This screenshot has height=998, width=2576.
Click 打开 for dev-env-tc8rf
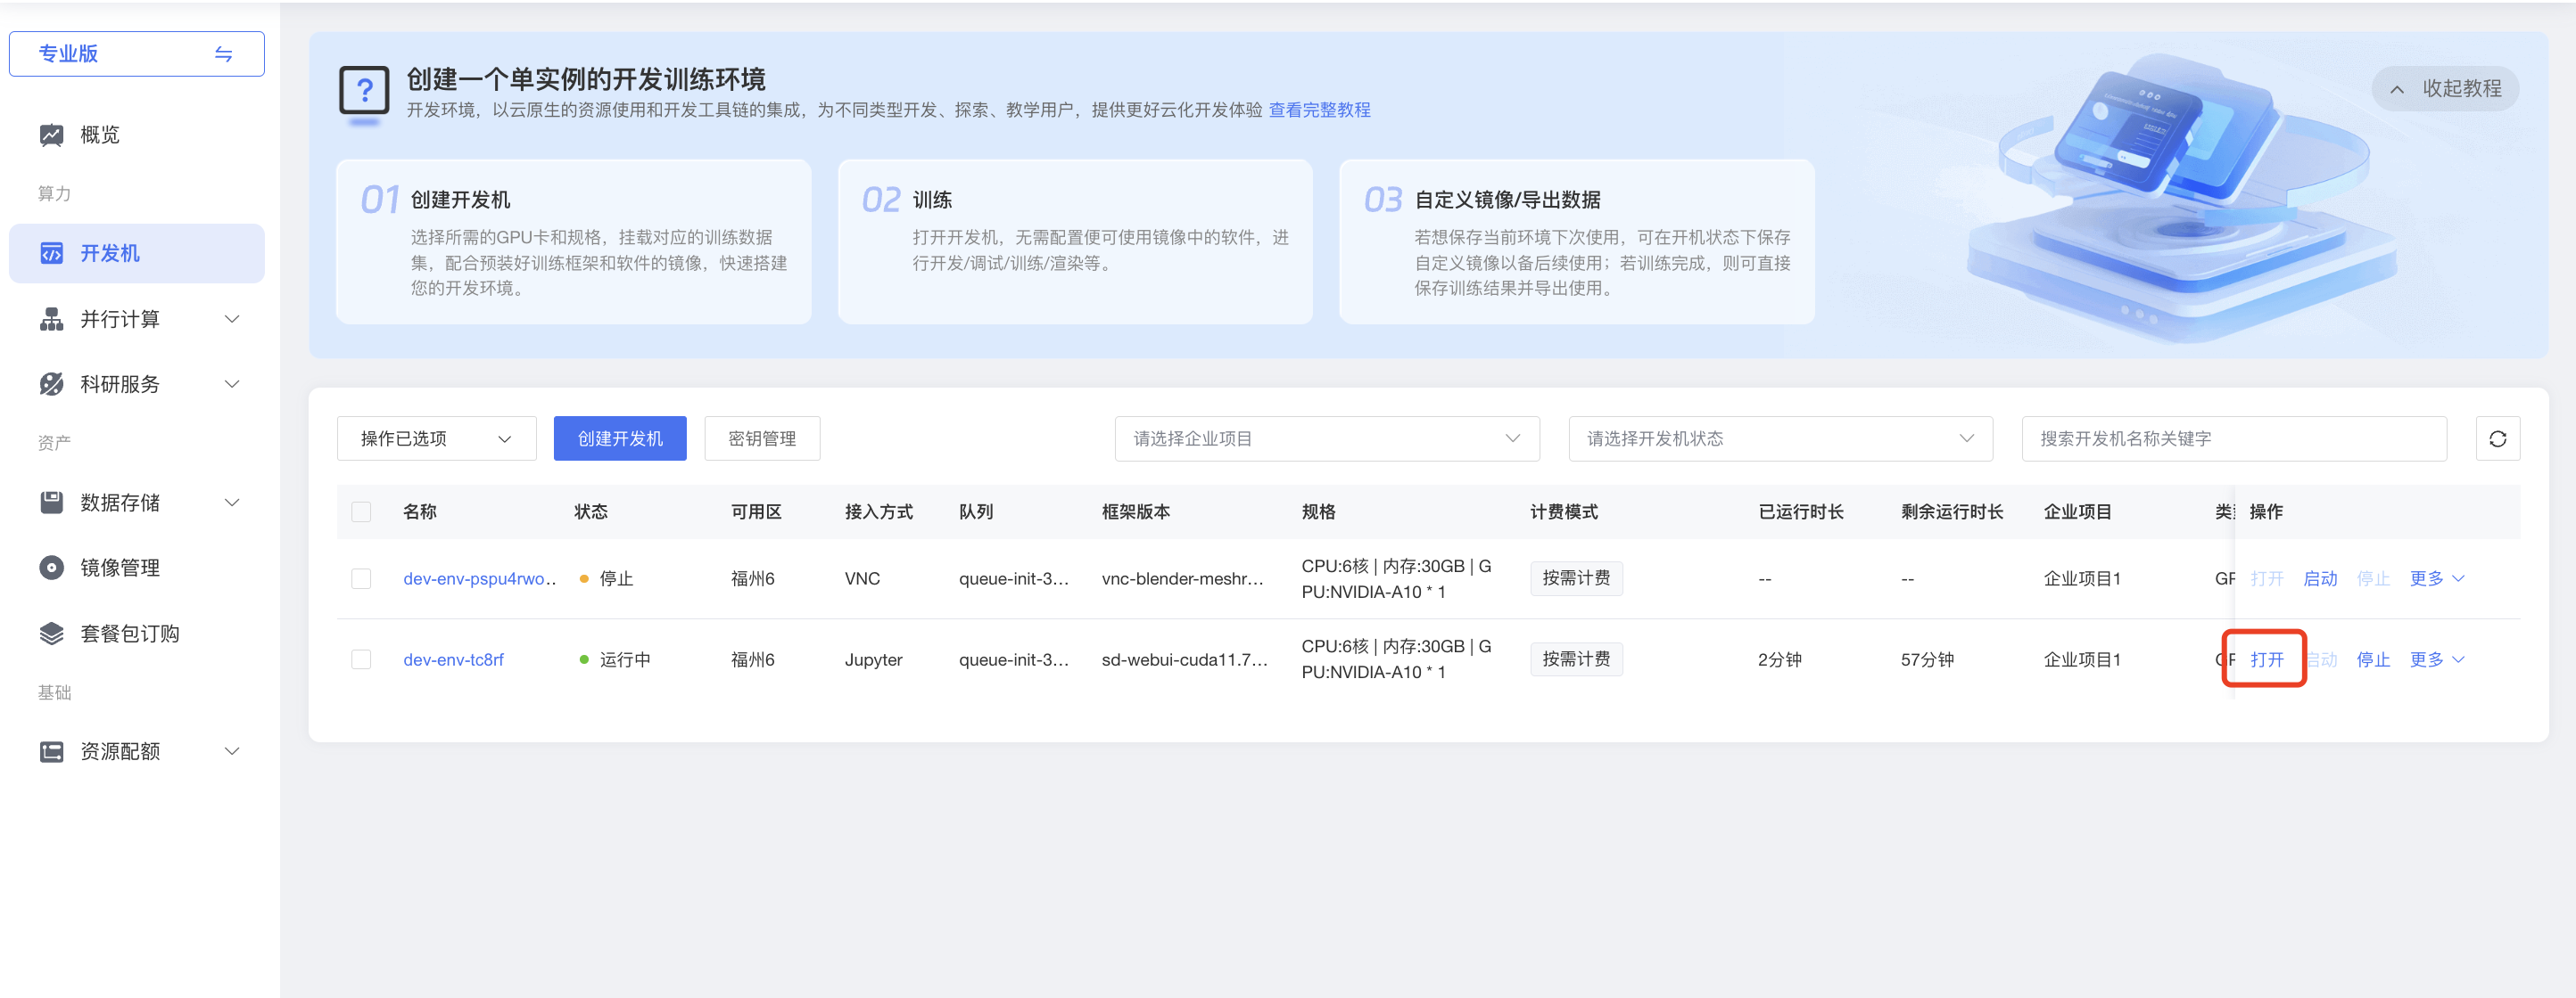pyautogui.click(x=2267, y=659)
